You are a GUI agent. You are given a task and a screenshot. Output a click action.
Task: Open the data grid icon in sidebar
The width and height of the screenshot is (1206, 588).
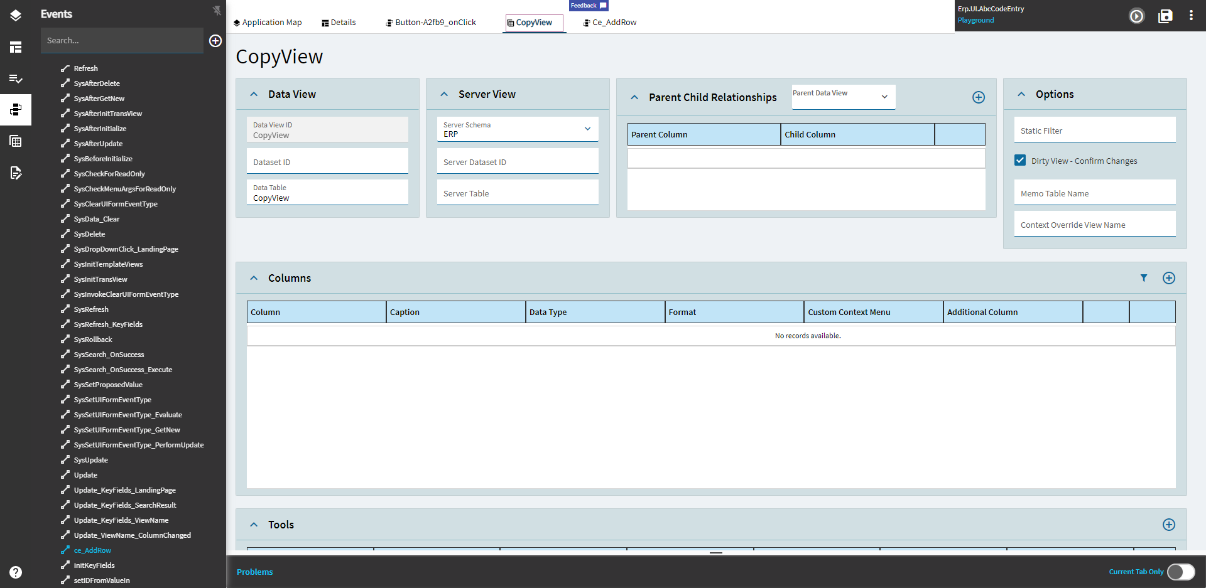coord(16,141)
